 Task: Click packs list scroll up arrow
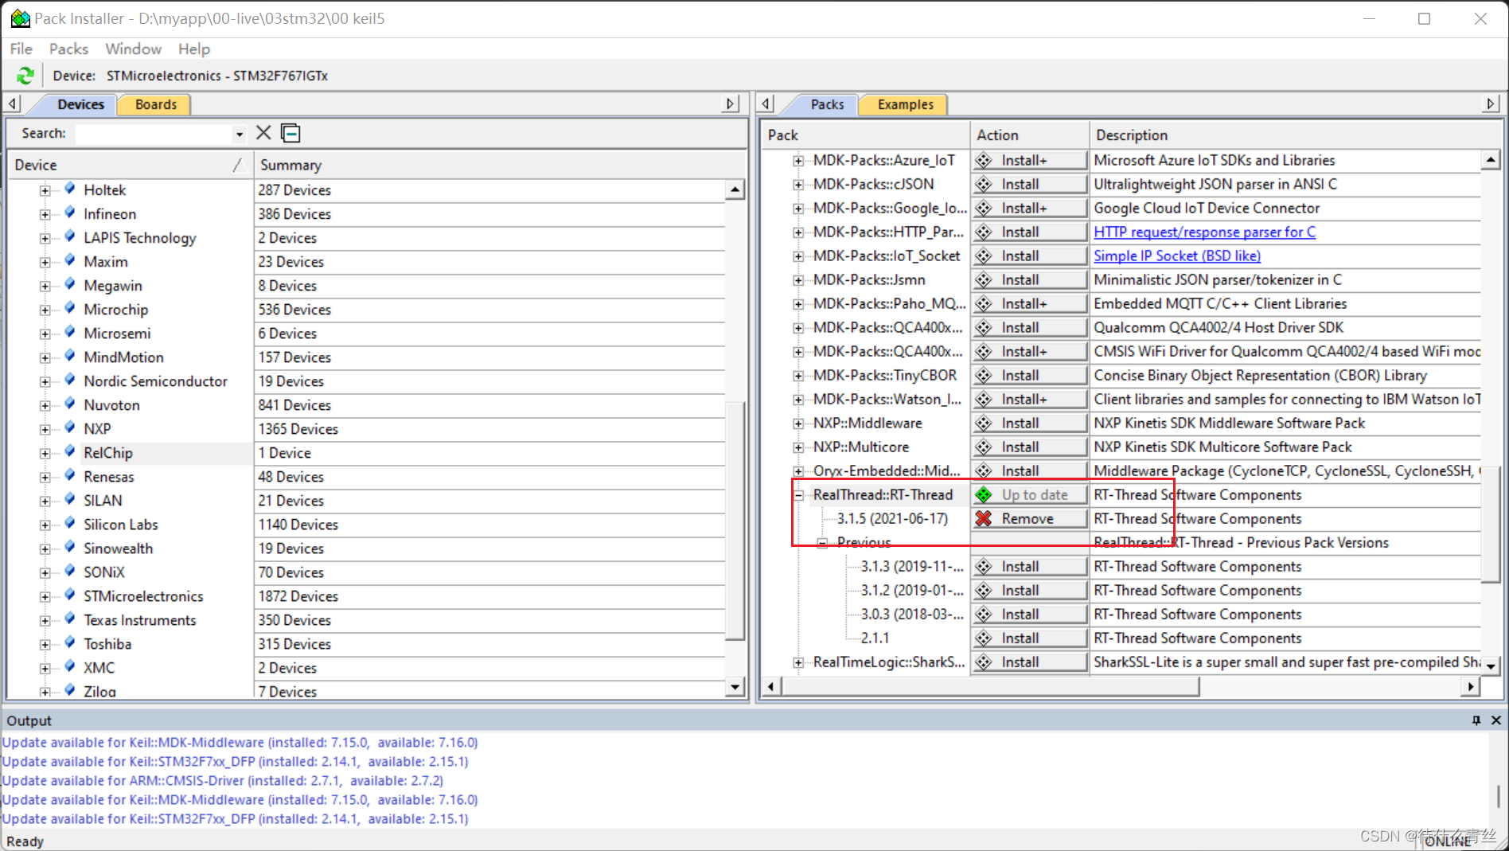1491,160
